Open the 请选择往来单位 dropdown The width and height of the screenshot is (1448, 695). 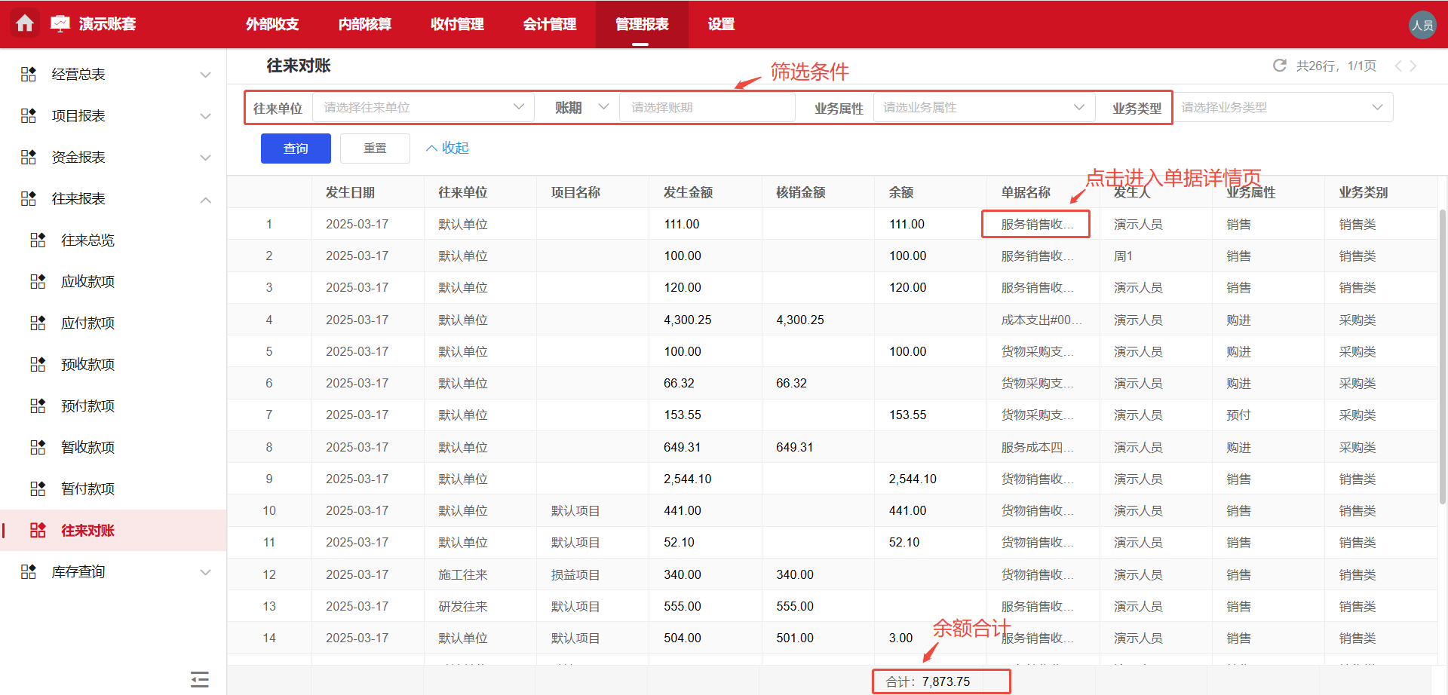click(x=422, y=107)
